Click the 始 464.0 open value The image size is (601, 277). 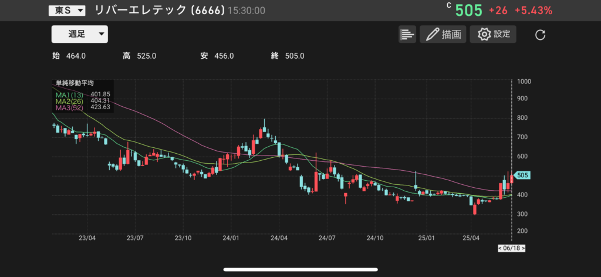tap(69, 56)
